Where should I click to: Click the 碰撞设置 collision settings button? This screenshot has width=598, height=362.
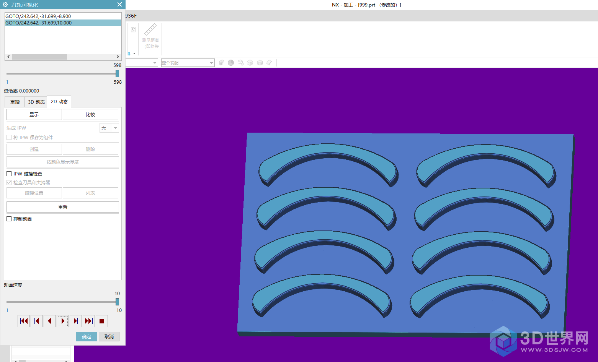click(34, 193)
